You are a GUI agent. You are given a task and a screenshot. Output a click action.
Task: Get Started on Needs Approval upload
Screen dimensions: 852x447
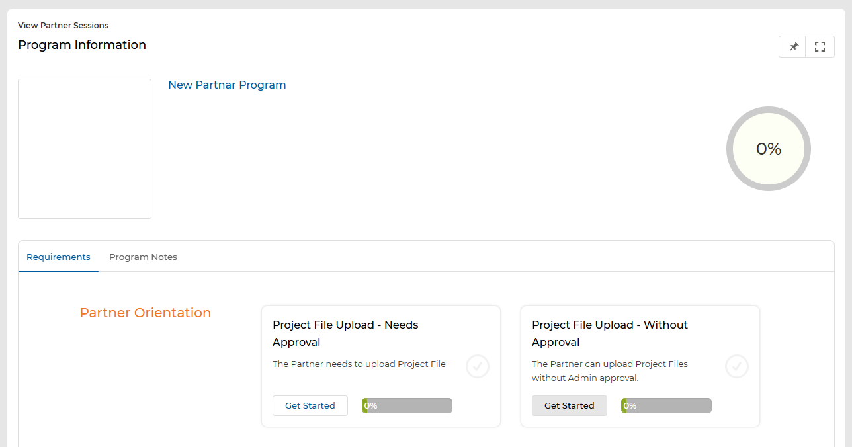pyautogui.click(x=310, y=405)
